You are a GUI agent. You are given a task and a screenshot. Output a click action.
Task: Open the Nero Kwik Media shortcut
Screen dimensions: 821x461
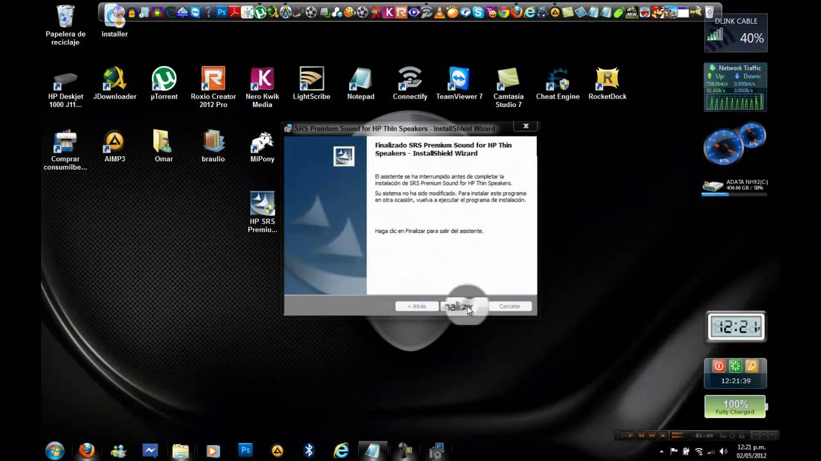262,88
